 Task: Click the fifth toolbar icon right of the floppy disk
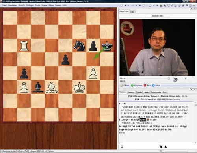179,6
